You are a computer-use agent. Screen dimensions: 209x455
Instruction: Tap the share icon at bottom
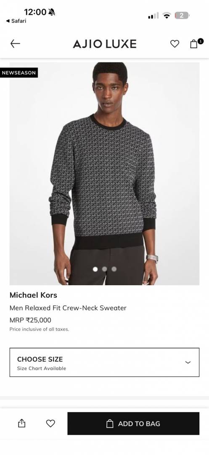pyautogui.click(x=22, y=423)
